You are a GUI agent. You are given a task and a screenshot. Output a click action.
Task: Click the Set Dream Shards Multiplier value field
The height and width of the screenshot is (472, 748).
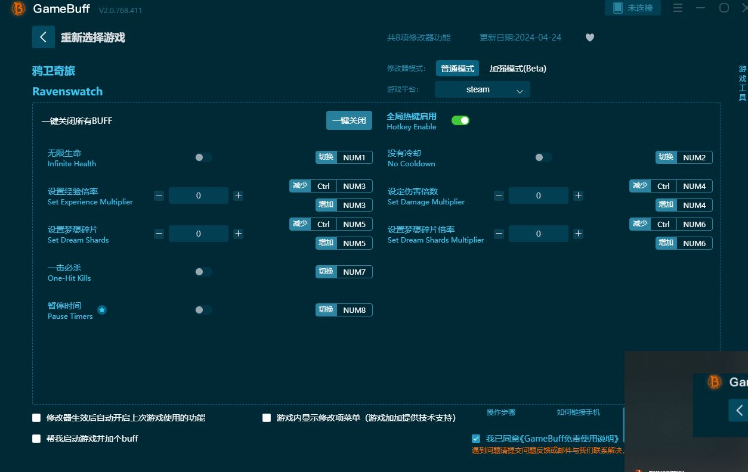tap(539, 234)
